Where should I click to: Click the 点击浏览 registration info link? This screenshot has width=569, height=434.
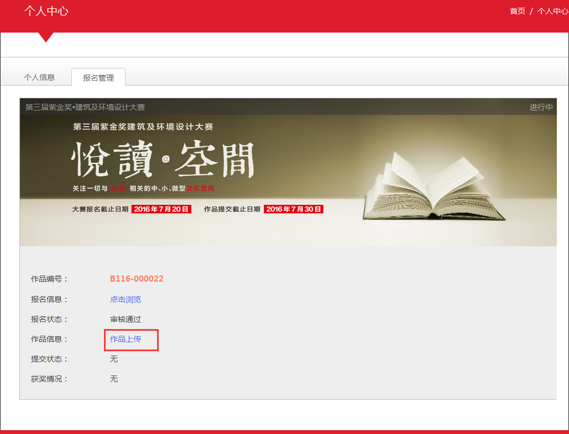[126, 299]
